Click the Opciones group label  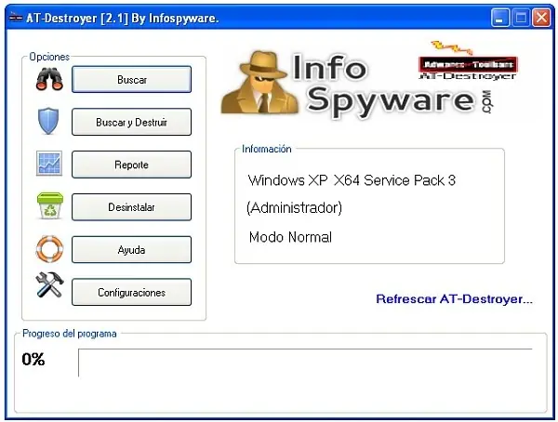49,57
